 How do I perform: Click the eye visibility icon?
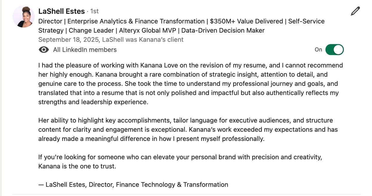tap(44, 50)
